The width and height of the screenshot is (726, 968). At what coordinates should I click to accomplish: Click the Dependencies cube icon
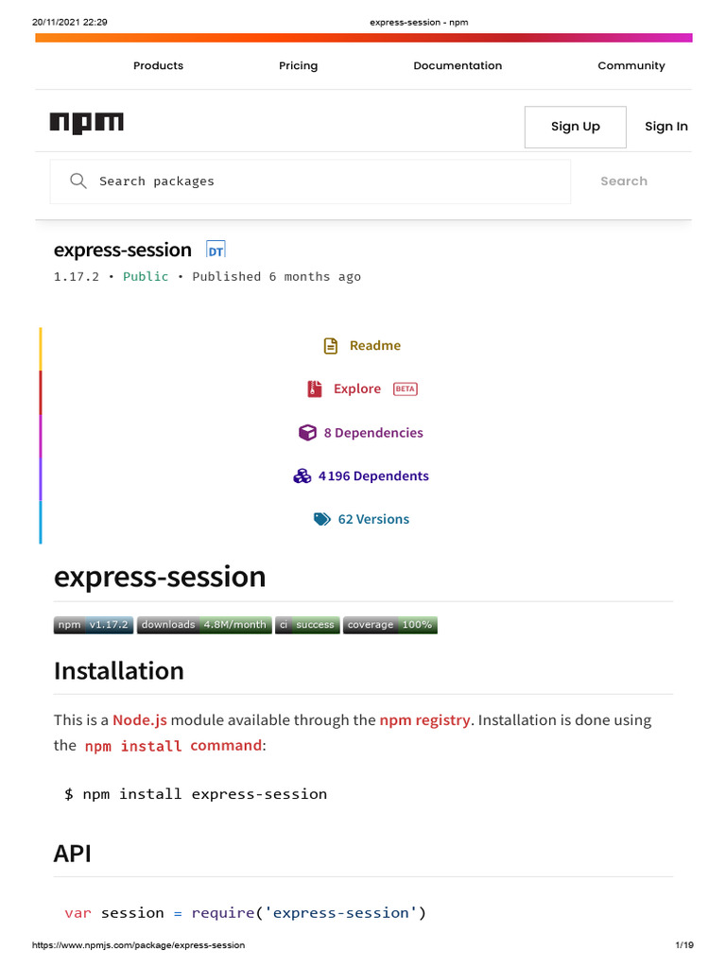[x=307, y=433]
